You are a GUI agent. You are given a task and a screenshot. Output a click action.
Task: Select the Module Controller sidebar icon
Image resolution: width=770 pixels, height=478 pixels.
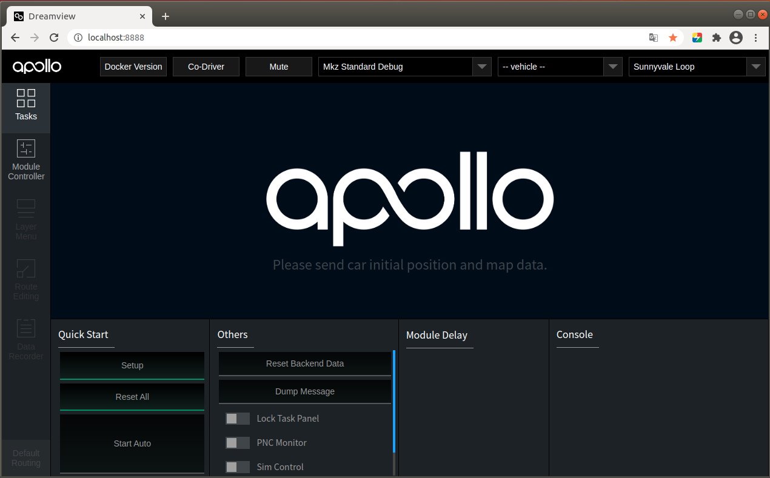click(25, 159)
